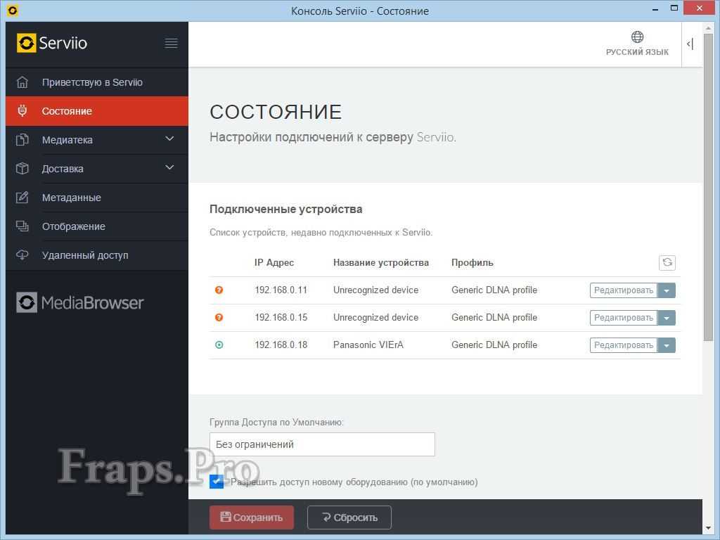Select the IP address 192.168.0.18
This screenshot has width=720, height=540.
click(x=281, y=345)
